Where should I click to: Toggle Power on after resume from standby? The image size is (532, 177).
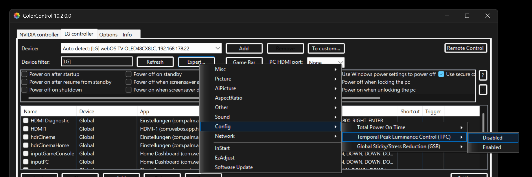(25, 82)
